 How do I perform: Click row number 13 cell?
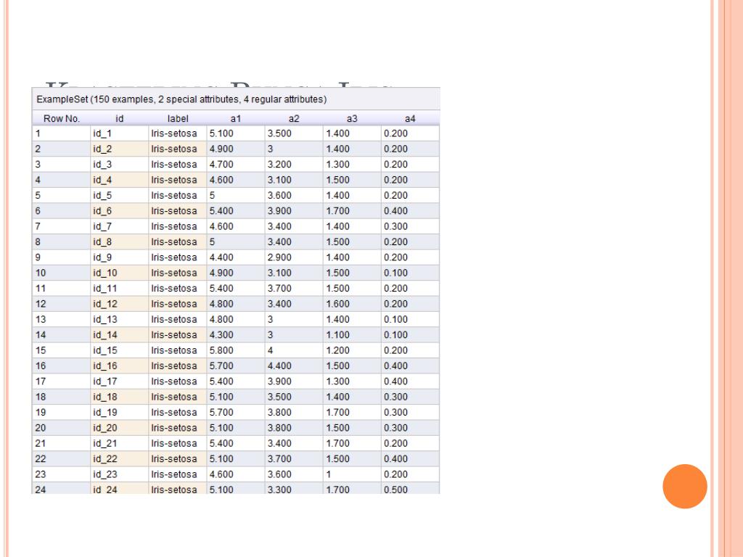click(61, 320)
